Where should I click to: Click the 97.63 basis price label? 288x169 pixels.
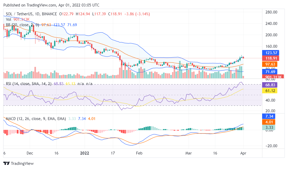pyautogui.click(x=270, y=64)
